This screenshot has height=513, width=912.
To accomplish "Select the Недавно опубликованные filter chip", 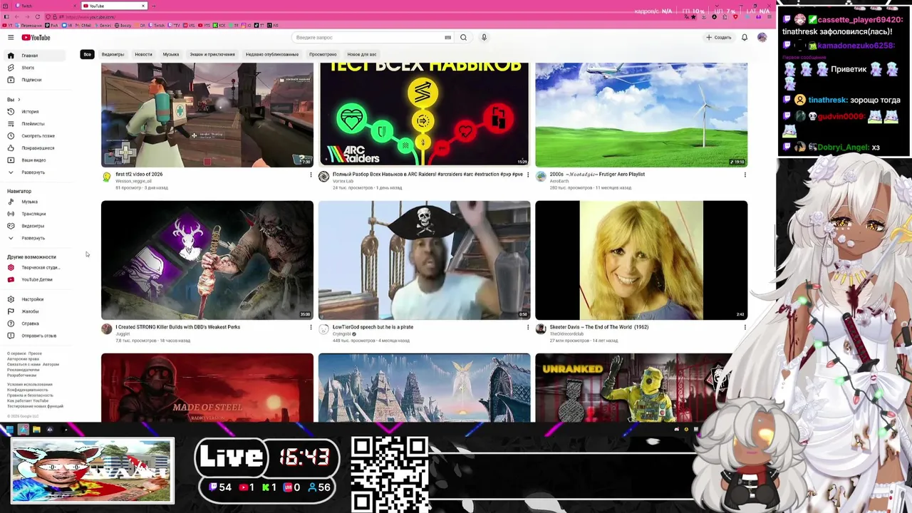I will [x=272, y=54].
